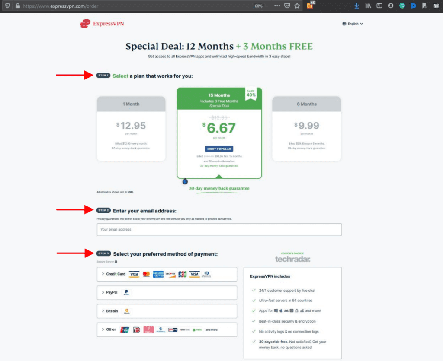The image size is (443, 361).
Task: Click the second Visa card icon
Action: click(x=194, y=274)
